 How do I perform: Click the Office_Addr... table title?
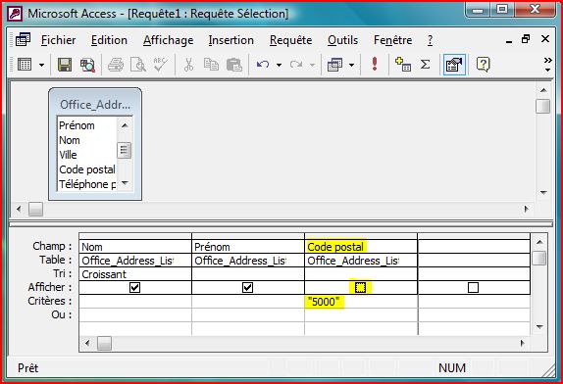point(95,105)
